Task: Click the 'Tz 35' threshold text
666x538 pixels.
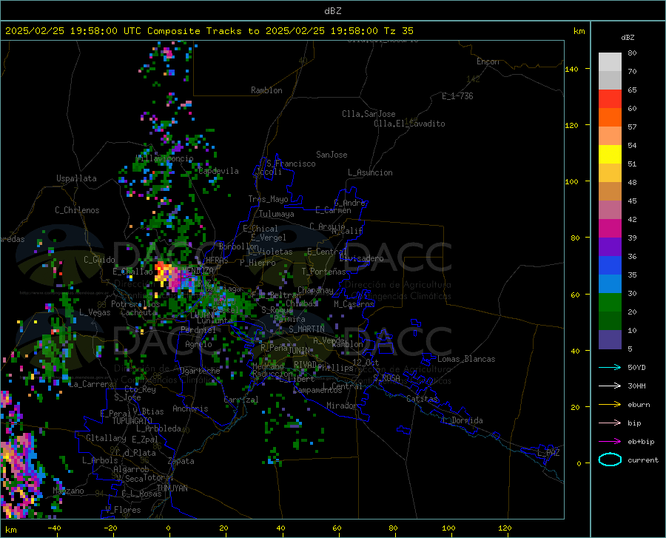Action: coord(398,31)
